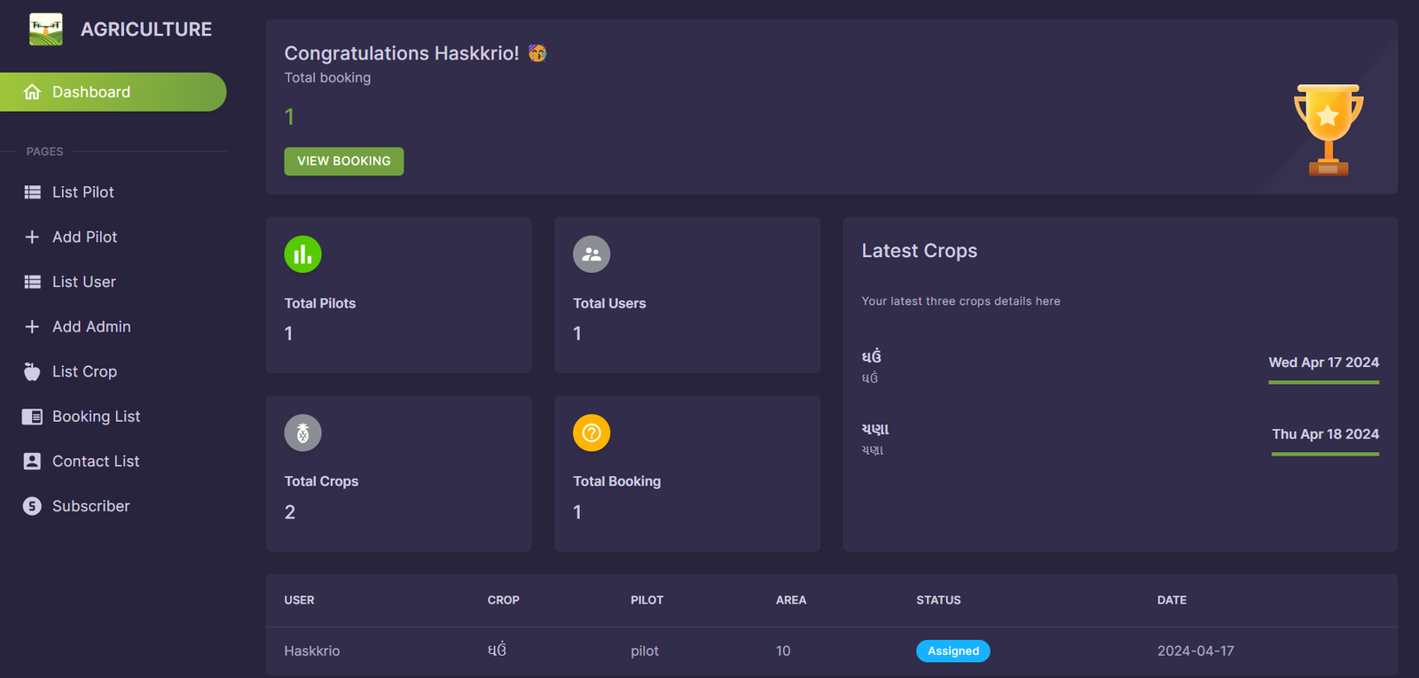Click the Assigned status badge
Screen dimensions: 1419x678
pyautogui.click(x=953, y=651)
